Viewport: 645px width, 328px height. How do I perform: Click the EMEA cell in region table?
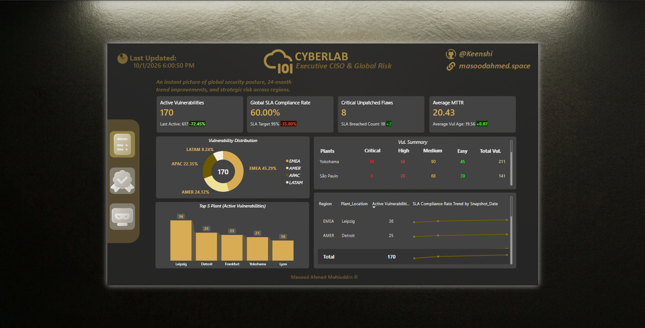329,221
